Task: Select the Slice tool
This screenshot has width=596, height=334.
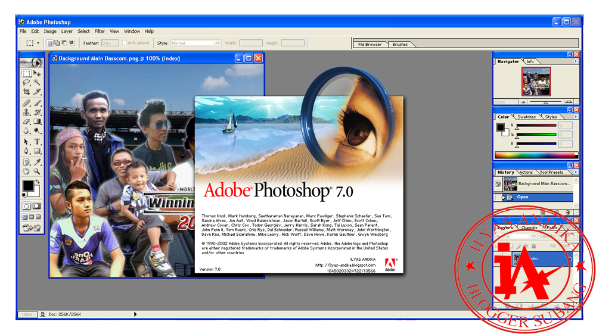Action: [37, 92]
